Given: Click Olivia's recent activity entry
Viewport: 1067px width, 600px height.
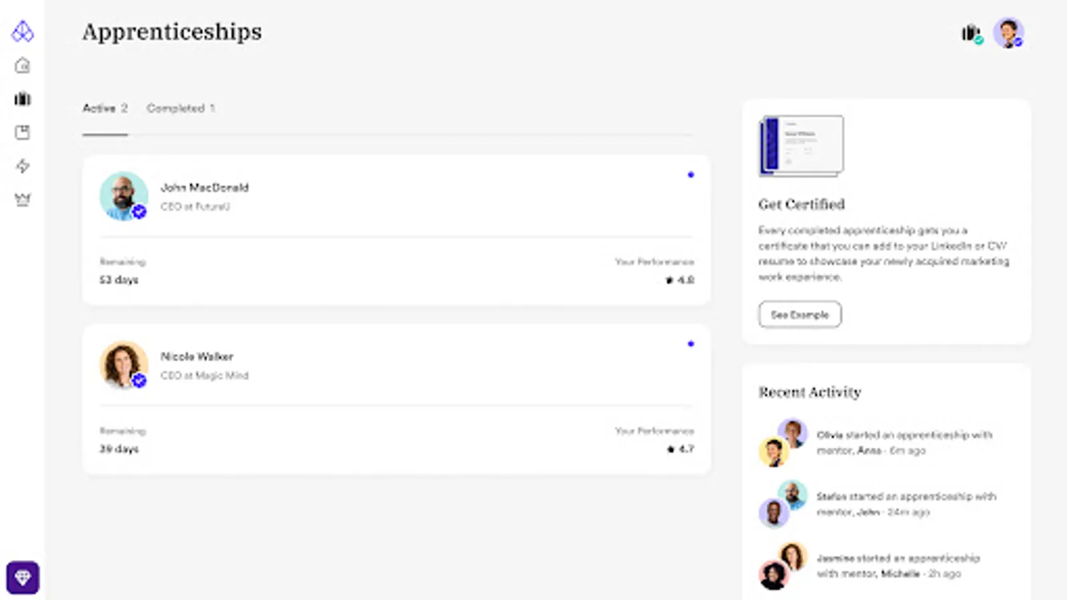Looking at the screenshot, I should click(904, 443).
